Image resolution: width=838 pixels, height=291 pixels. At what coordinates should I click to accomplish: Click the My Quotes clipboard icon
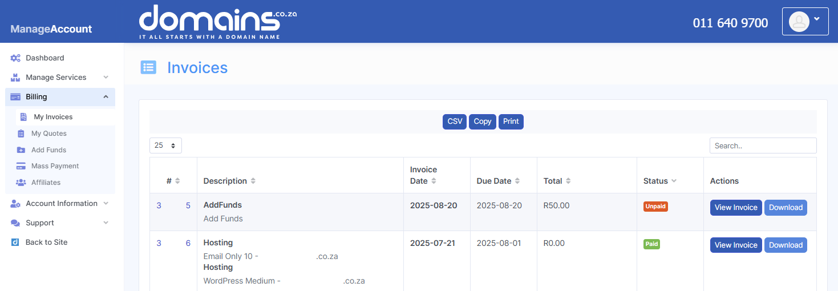click(21, 134)
